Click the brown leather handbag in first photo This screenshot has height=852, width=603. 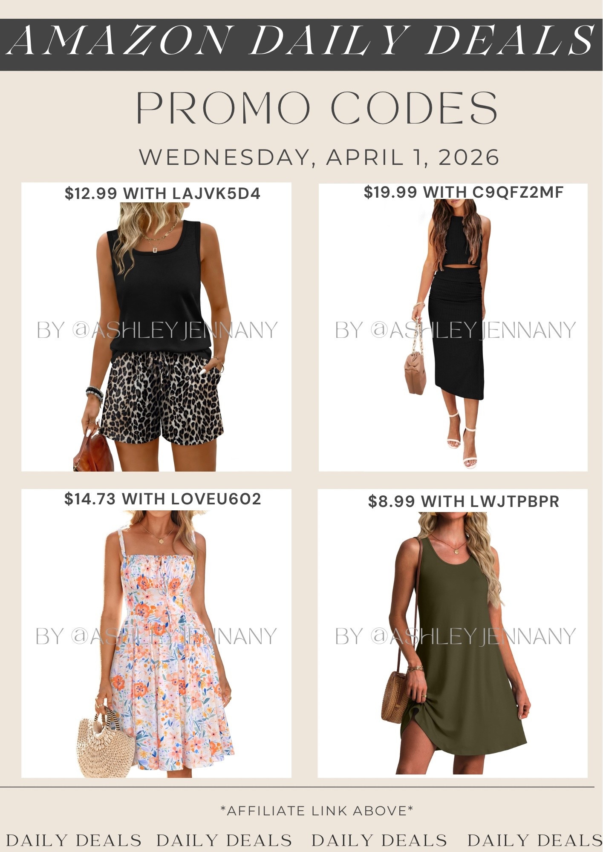click(94, 452)
